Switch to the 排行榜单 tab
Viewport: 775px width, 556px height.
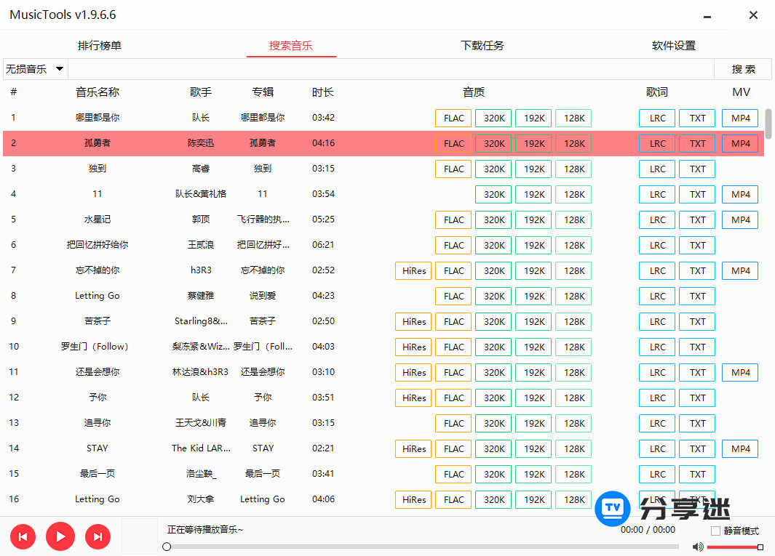pyautogui.click(x=100, y=44)
